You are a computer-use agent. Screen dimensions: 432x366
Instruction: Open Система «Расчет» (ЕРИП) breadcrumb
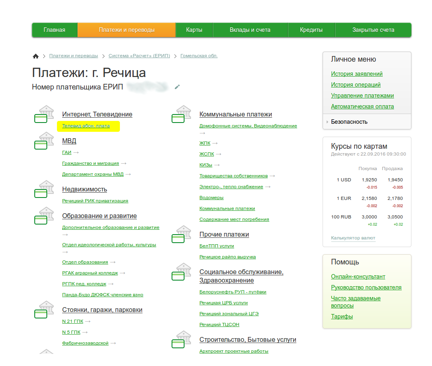pyautogui.click(x=139, y=56)
